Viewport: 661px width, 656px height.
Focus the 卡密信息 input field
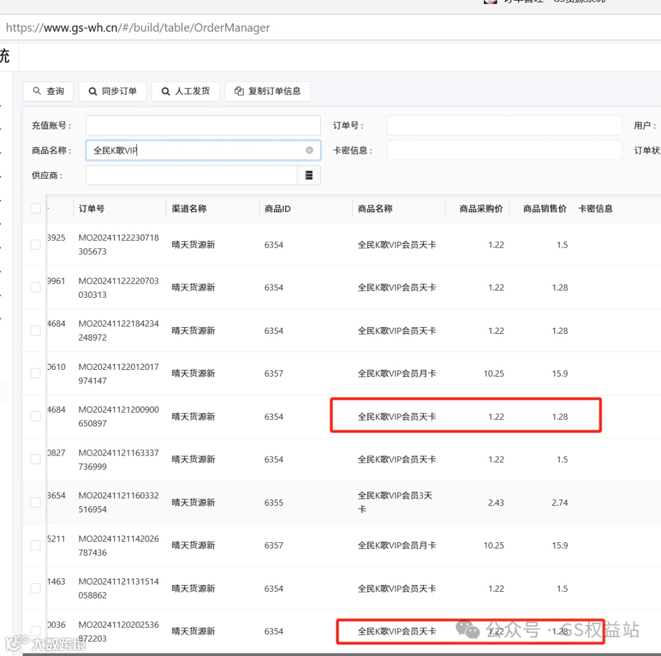(504, 150)
